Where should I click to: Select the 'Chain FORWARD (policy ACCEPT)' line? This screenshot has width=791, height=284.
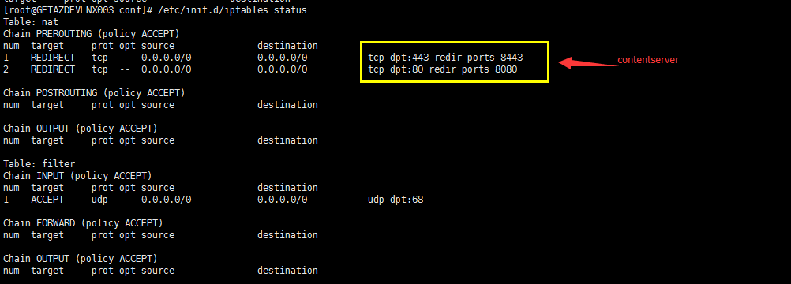point(83,223)
